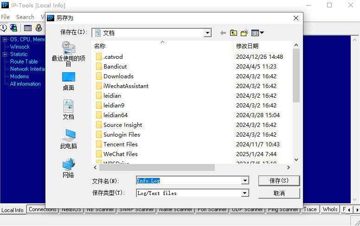This screenshot has height=226, width=360.
Task: Go back using the dialog's back arrow
Action: 223,33
